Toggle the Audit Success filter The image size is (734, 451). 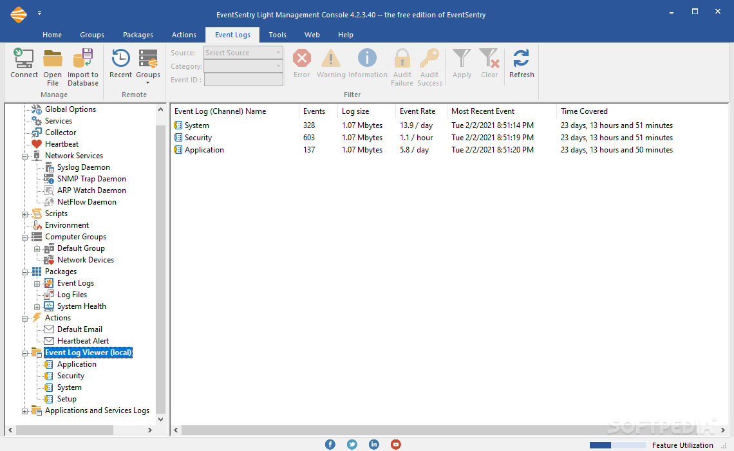click(429, 68)
